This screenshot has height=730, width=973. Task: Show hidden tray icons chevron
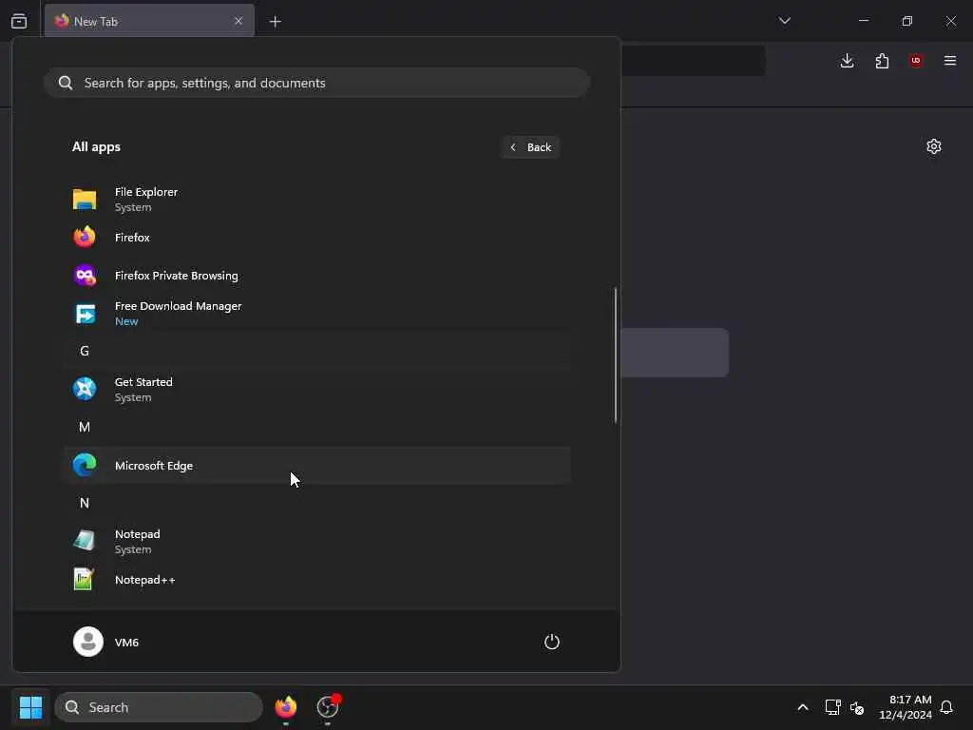pyautogui.click(x=803, y=707)
